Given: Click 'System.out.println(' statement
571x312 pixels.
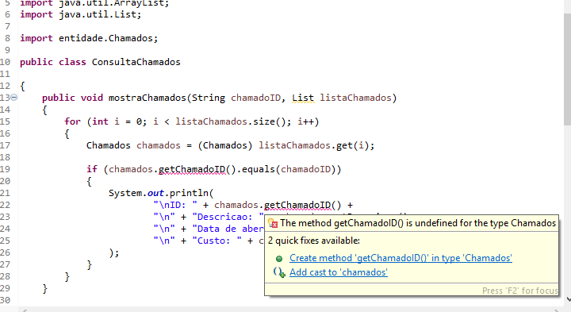Looking at the screenshot, I should [x=161, y=193].
